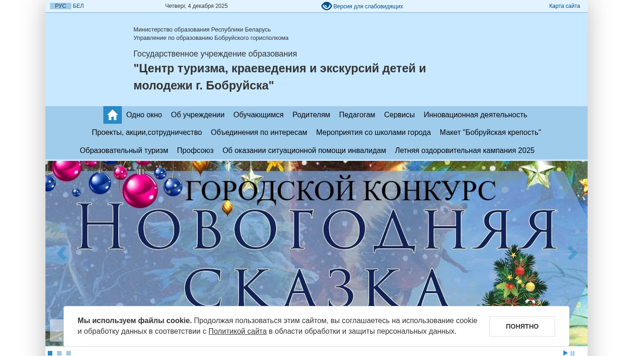Open the Родителям menu

pyautogui.click(x=311, y=115)
